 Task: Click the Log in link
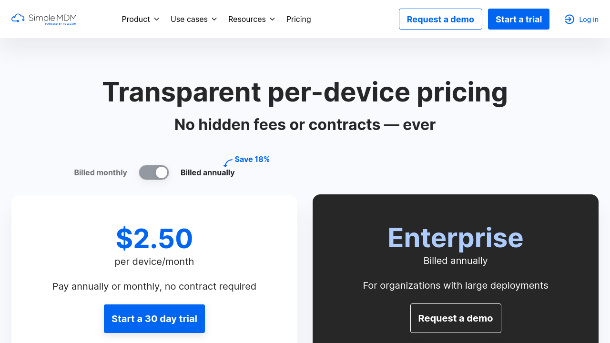(x=589, y=20)
